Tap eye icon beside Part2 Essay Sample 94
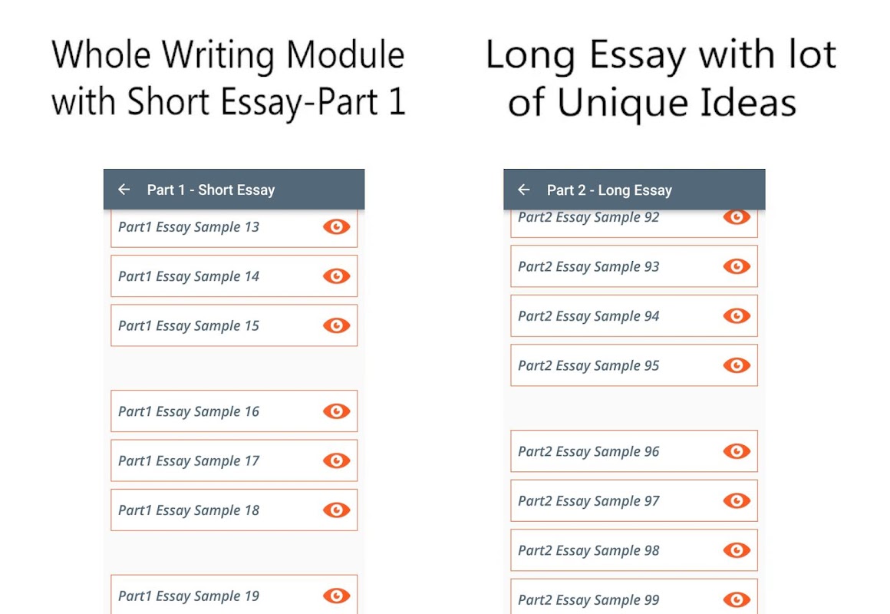 [737, 316]
